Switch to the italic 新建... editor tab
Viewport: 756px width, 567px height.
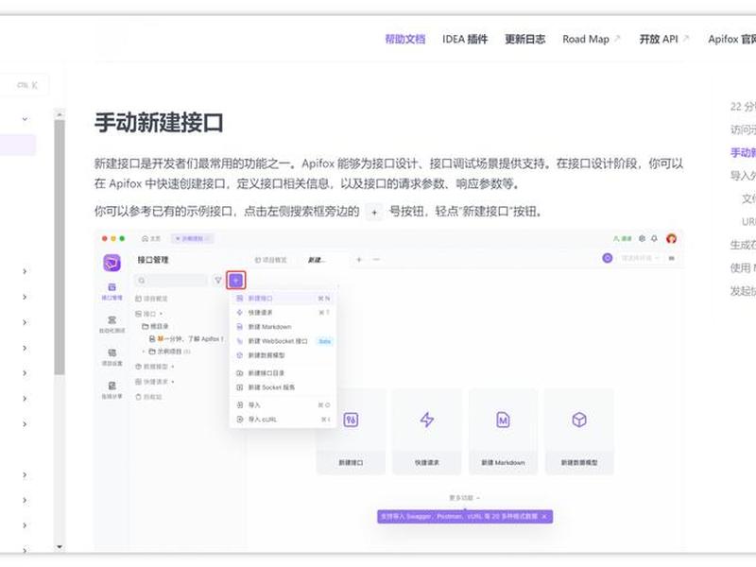tap(317, 260)
